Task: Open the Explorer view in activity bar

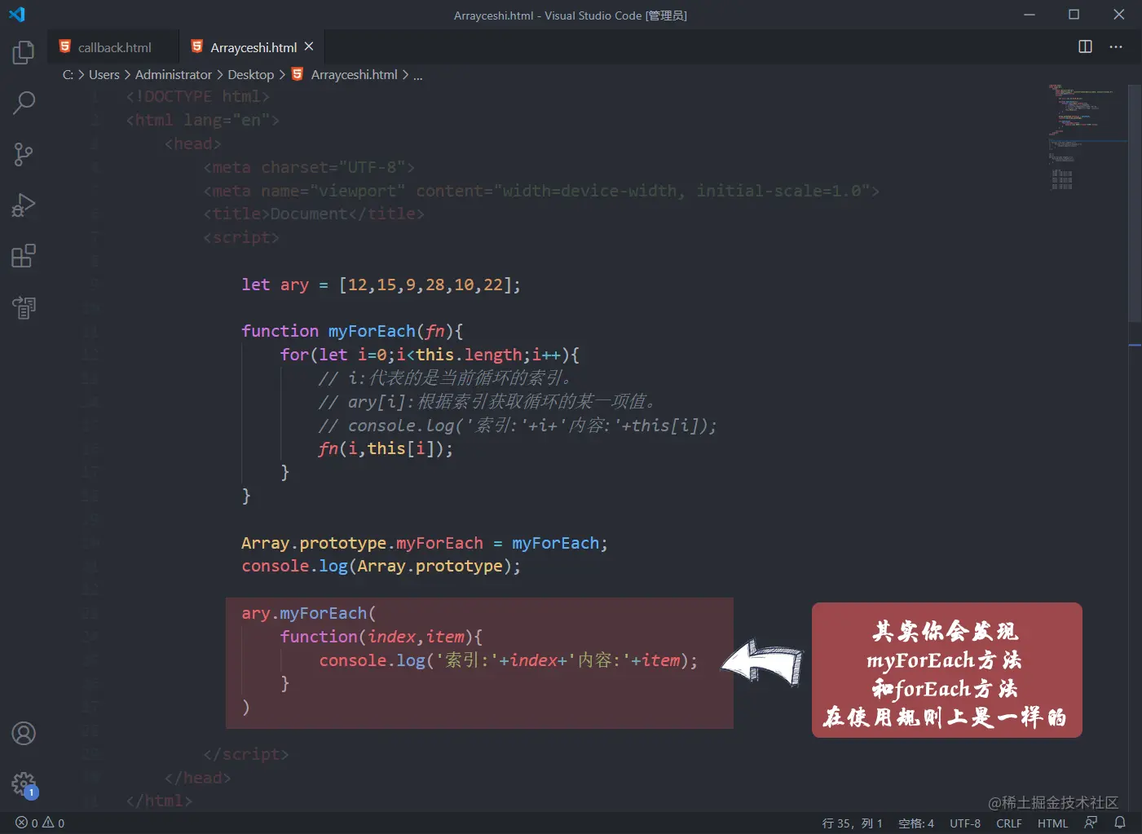Action: tap(24, 53)
